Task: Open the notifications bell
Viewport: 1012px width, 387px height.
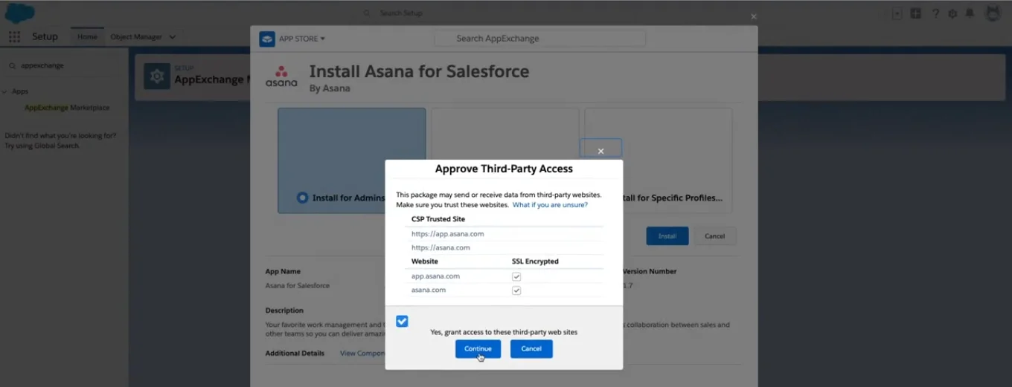Action: coord(970,13)
